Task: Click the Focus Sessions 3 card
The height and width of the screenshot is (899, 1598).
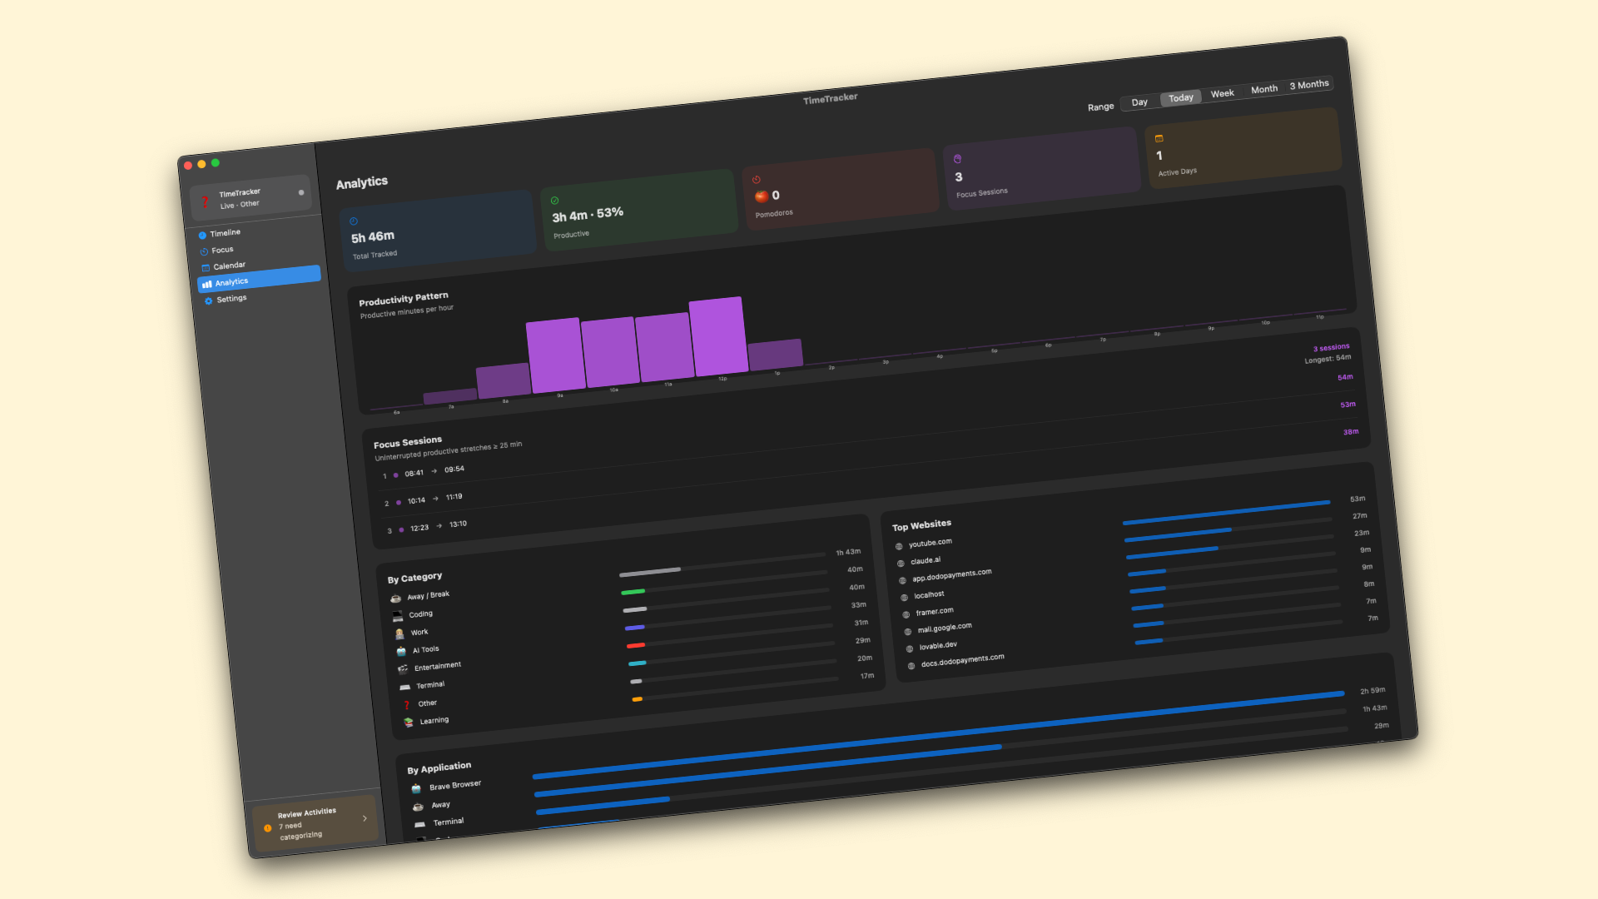Action: 1041,168
